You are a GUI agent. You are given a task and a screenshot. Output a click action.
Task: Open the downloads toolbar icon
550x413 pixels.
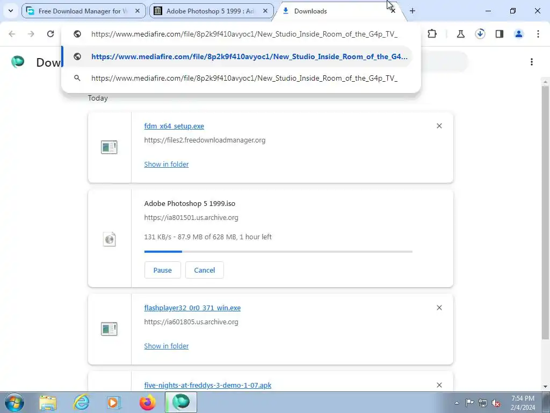tap(480, 34)
